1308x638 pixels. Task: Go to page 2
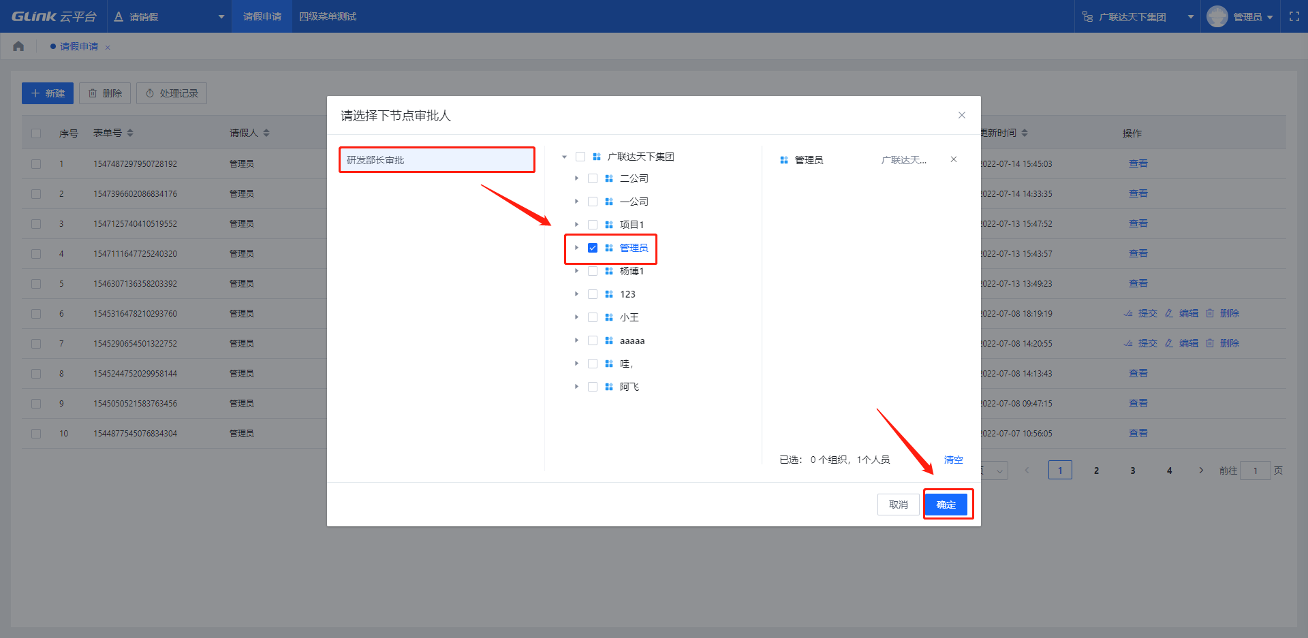coord(1096,470)
